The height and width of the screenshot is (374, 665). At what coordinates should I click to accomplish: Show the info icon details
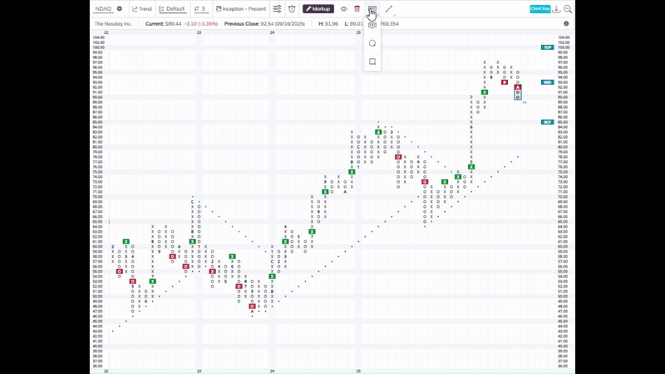pos(566,24)
